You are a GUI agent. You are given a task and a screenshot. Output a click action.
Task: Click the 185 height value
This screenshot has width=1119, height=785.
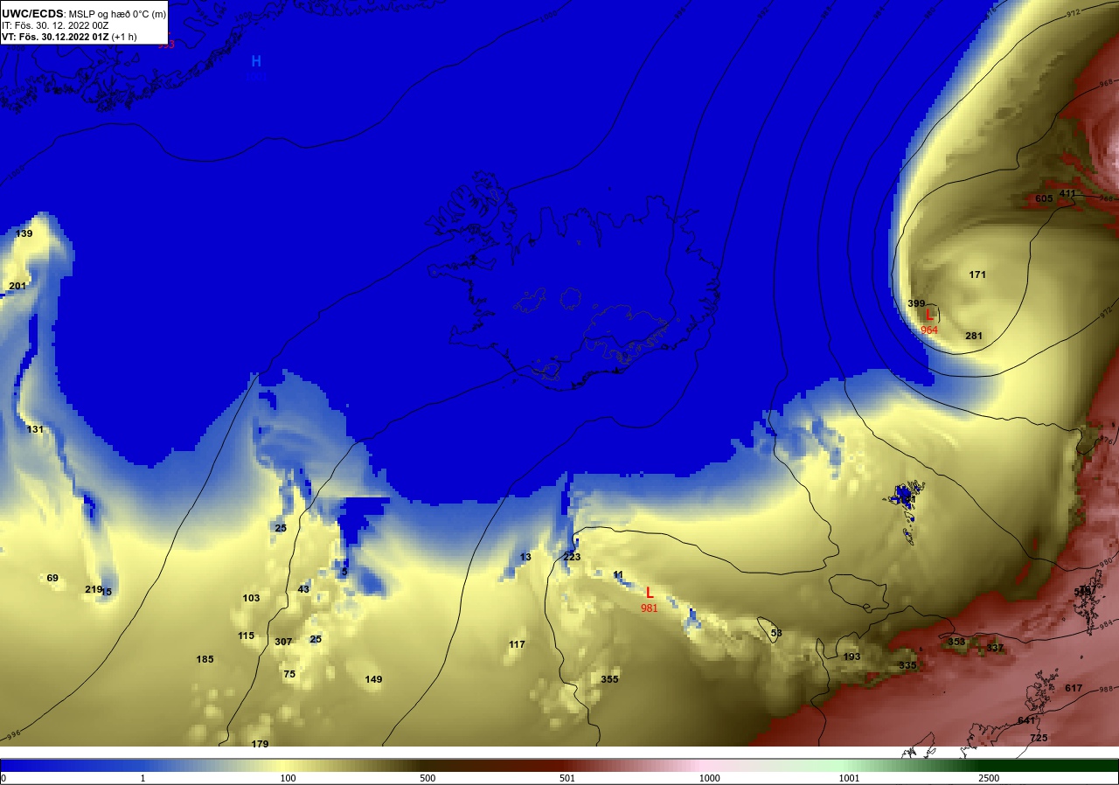point(205,660)
